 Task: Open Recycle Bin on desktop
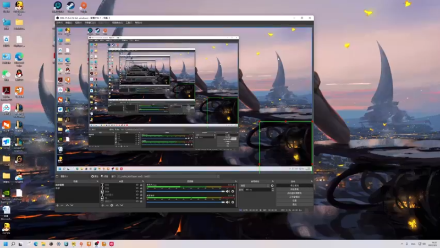tap(6, 41)
